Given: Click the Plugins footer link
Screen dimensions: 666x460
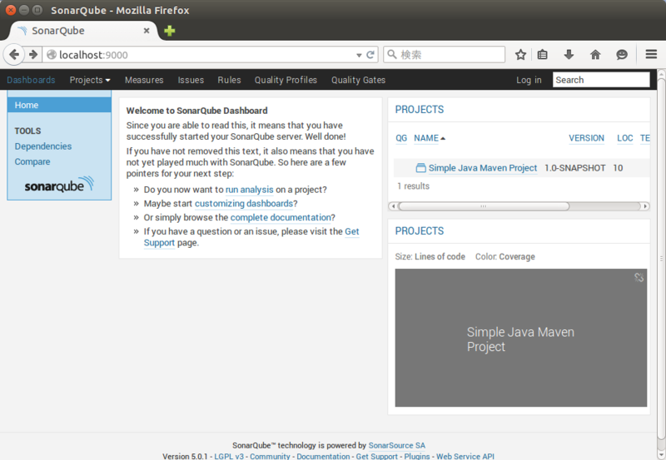Looking at the screenshot, I should [417, 456].
